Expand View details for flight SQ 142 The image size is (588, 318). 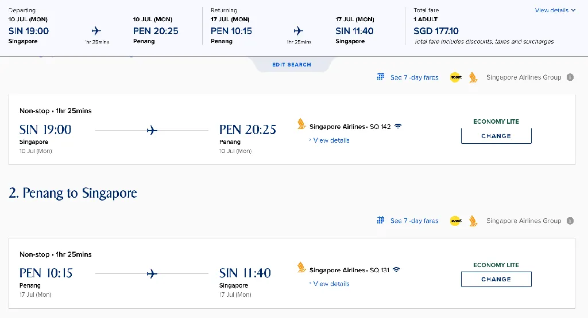click(331, 140)
